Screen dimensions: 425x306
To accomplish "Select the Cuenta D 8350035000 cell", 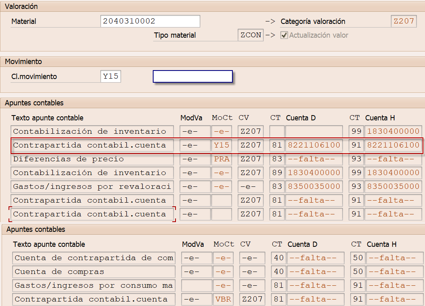I will click(314, 186).
